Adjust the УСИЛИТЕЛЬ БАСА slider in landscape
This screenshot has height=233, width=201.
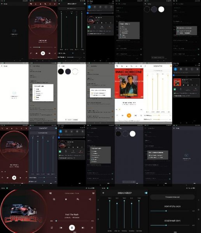(170, 211)
